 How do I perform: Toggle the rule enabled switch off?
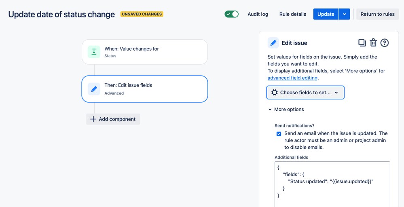click(232, 14)
